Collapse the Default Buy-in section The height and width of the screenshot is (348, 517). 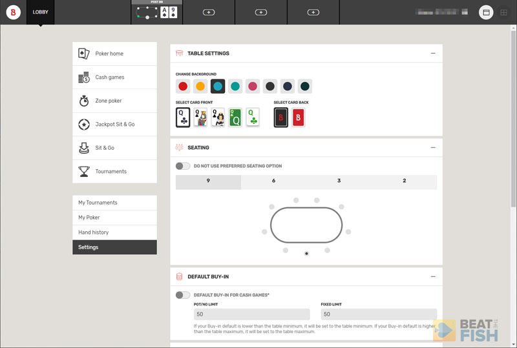tap(432, 276)
